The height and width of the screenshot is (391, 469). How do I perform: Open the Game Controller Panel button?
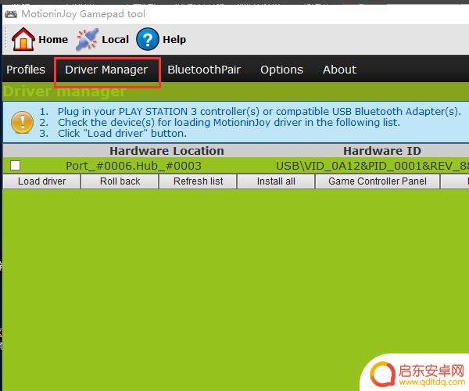[x=378, y=181]
